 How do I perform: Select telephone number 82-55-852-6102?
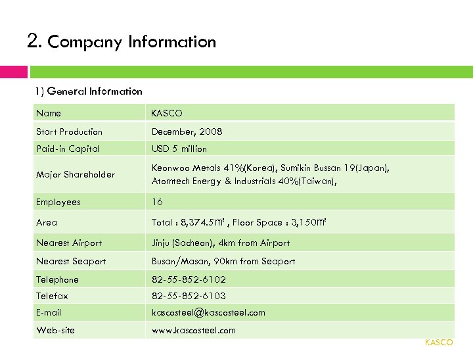(x=189, y=279)
